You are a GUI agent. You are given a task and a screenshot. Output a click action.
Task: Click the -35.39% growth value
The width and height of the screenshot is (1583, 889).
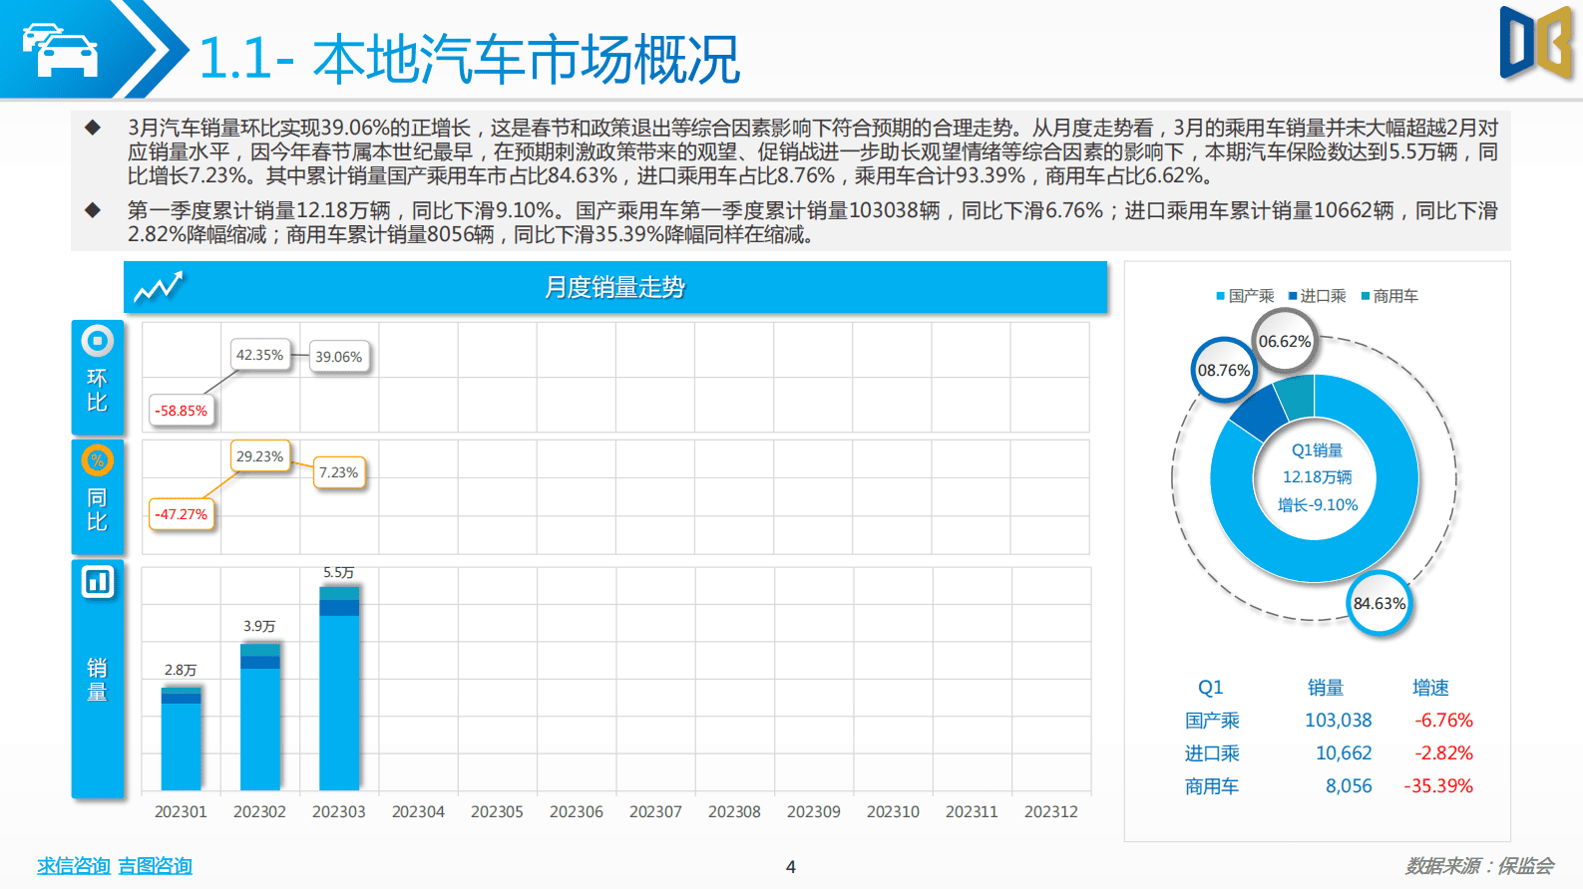1438,786
